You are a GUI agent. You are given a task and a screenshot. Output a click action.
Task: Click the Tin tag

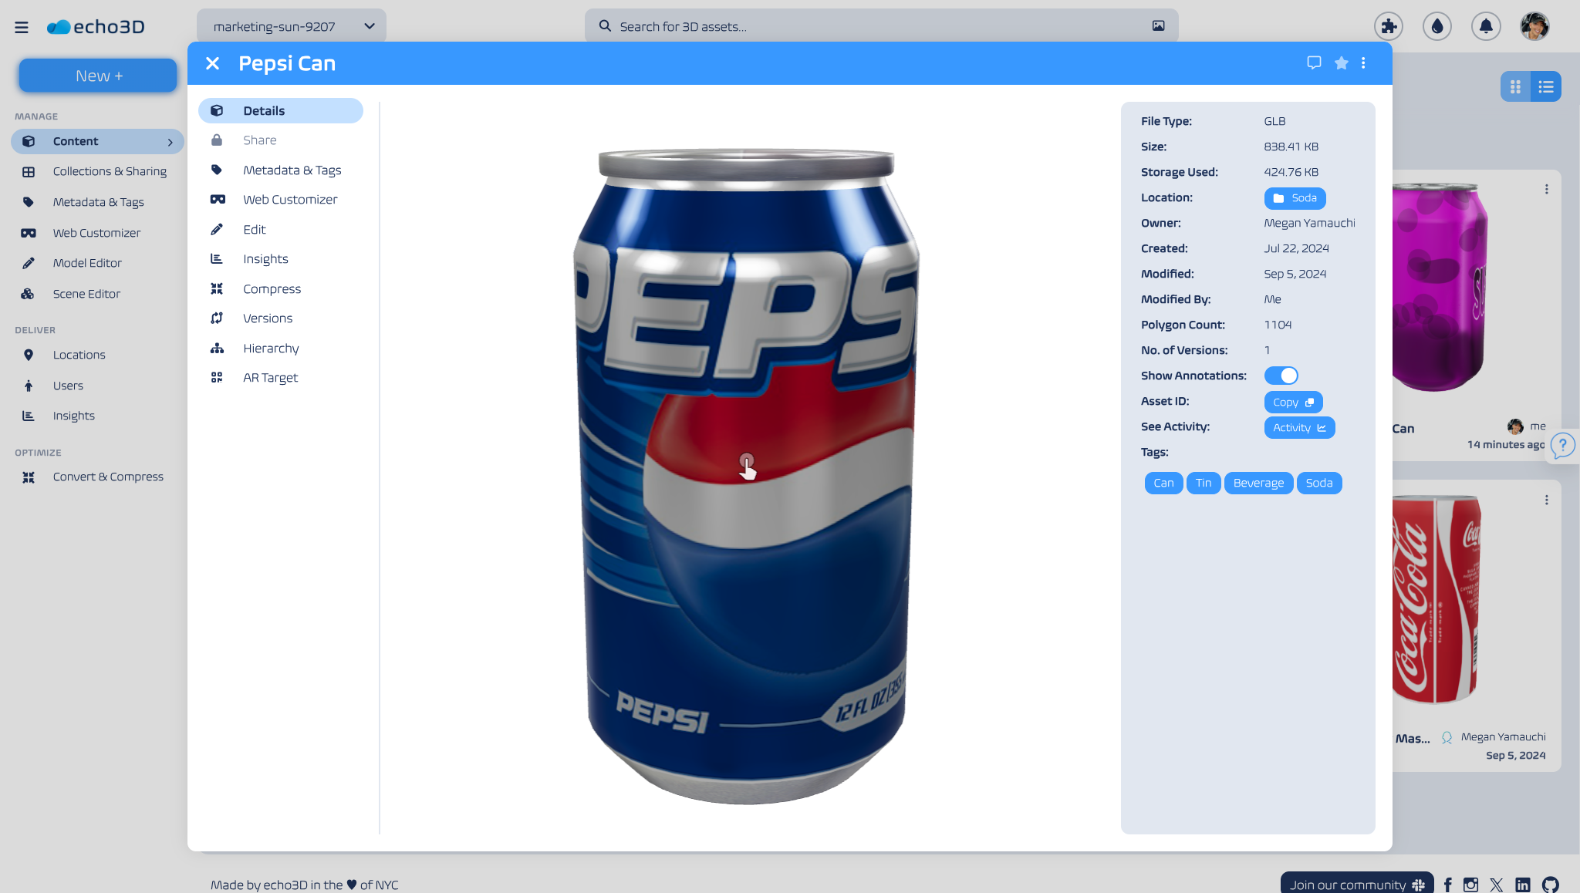[x=1204, y=483]
